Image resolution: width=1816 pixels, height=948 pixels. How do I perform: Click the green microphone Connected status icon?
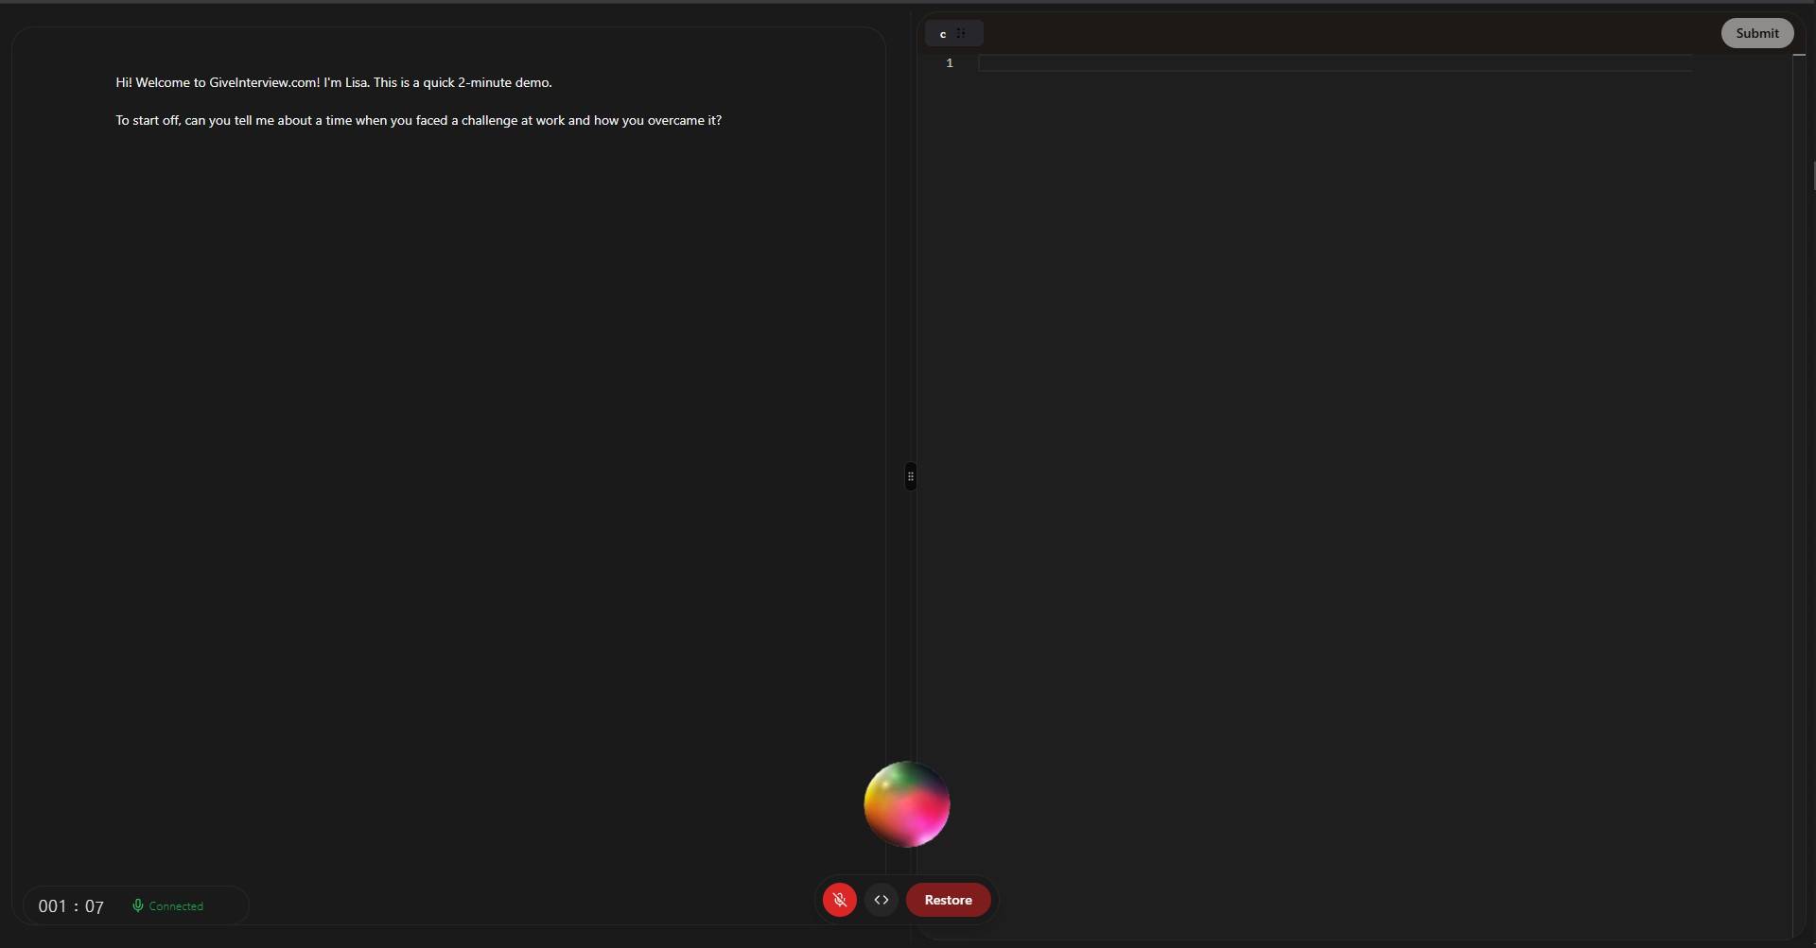click(x=138, y=905)
